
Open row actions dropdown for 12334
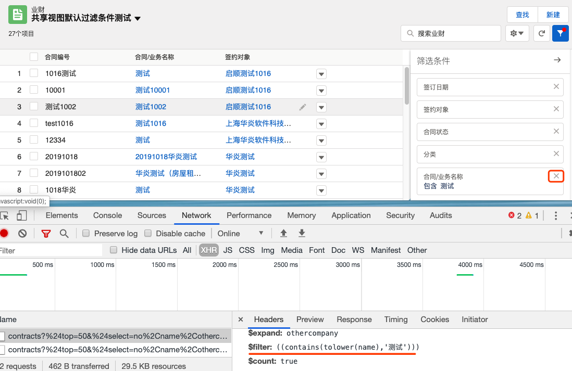pos(321,140)
